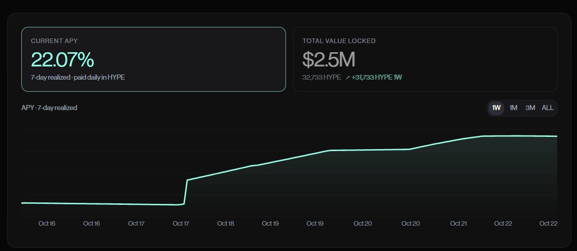Click the 'APY · 7-day realized' chart title
This screenshot has height=251, width=577.
point(49,108)
